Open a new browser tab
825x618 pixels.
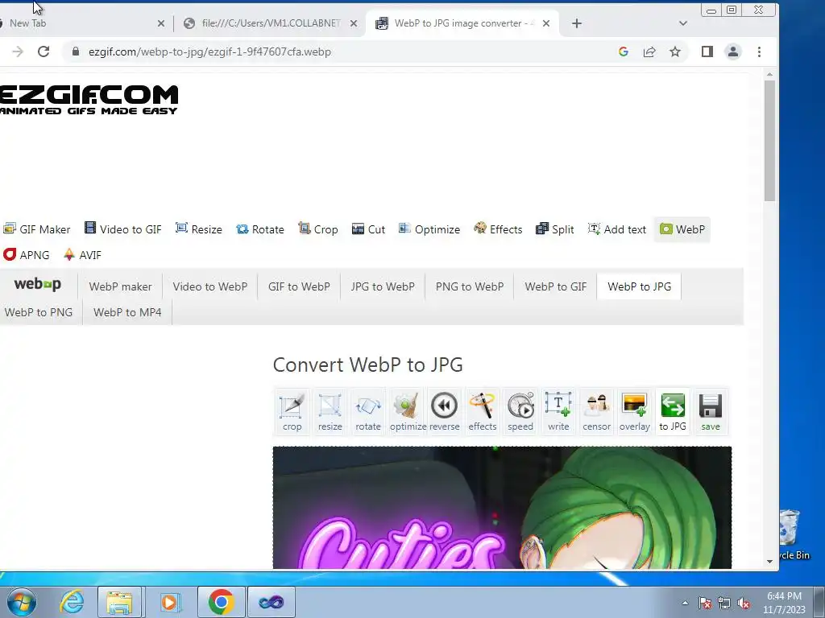point(577,23)
